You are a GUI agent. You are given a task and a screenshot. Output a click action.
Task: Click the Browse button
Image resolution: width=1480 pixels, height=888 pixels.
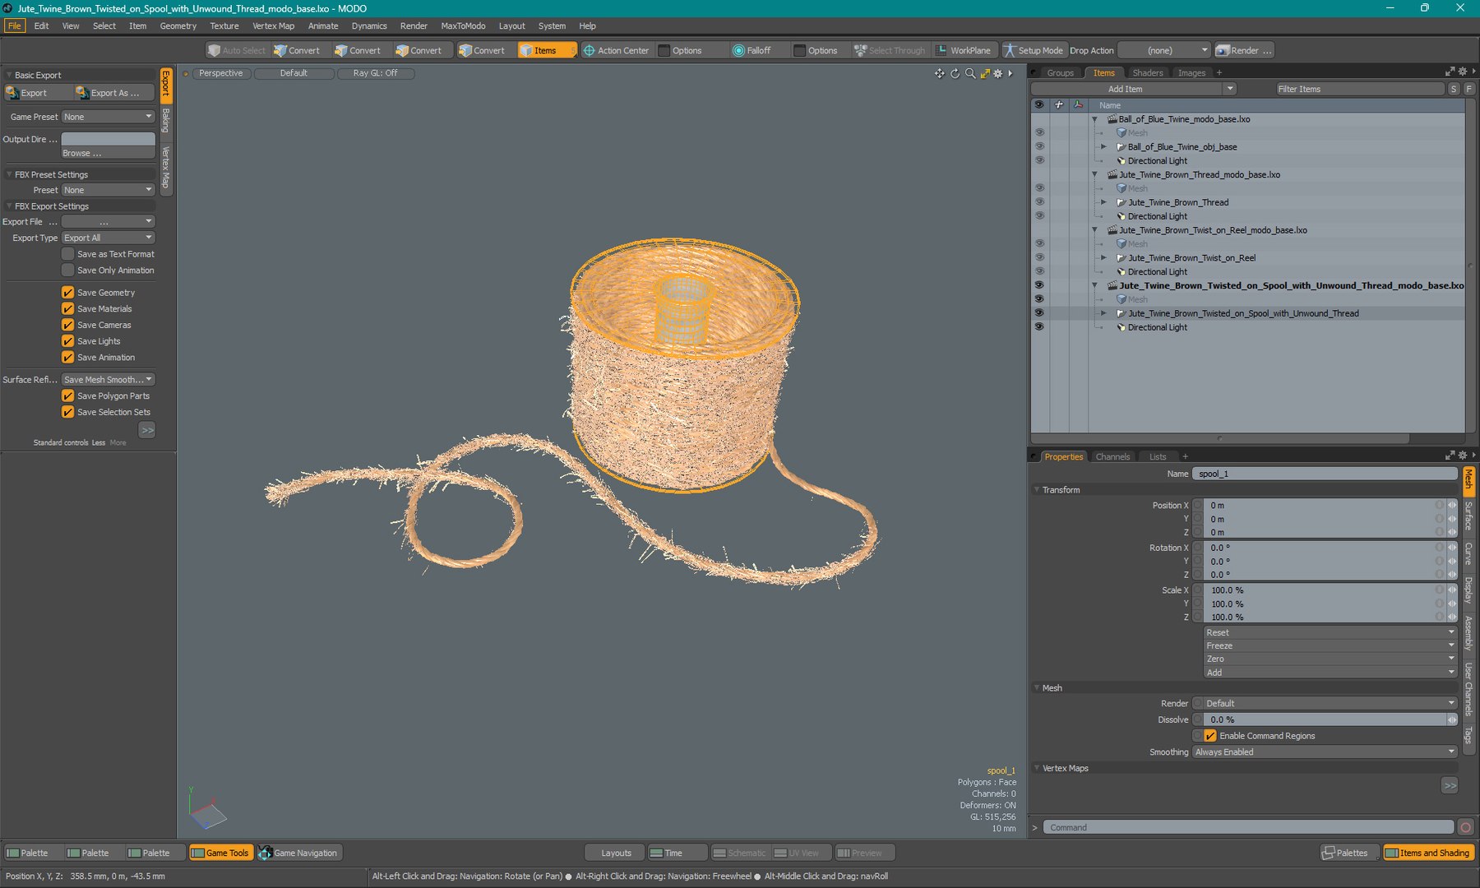[109, 153]
